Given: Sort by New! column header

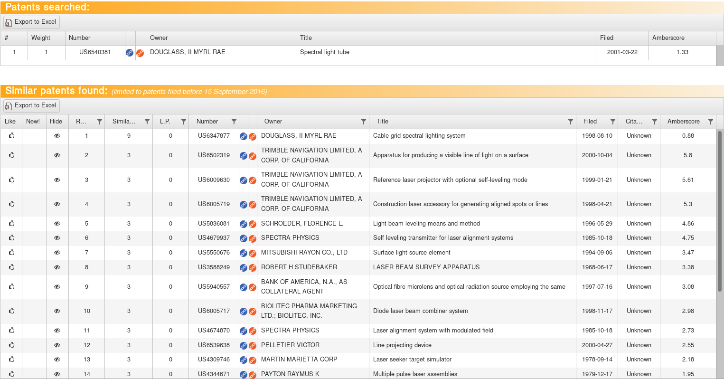Looking at the screenshot, I should pos(34,122).
